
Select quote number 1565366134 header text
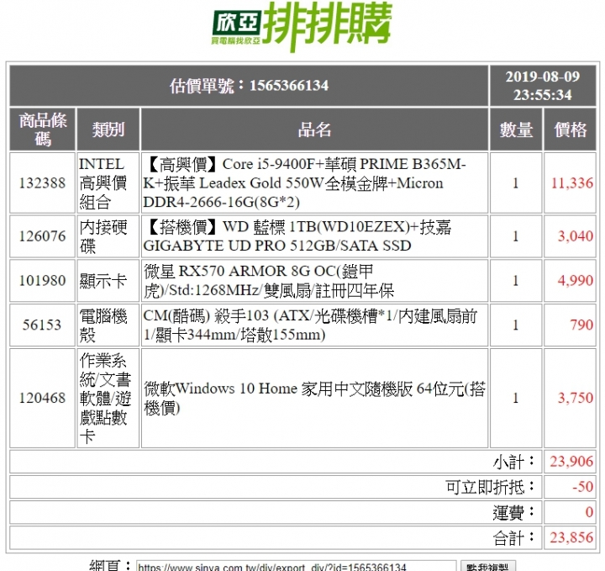[249, 86]
